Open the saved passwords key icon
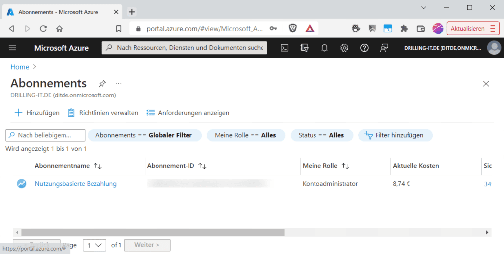504x254 pixels. pyautogui.click(x=273, y=29)
